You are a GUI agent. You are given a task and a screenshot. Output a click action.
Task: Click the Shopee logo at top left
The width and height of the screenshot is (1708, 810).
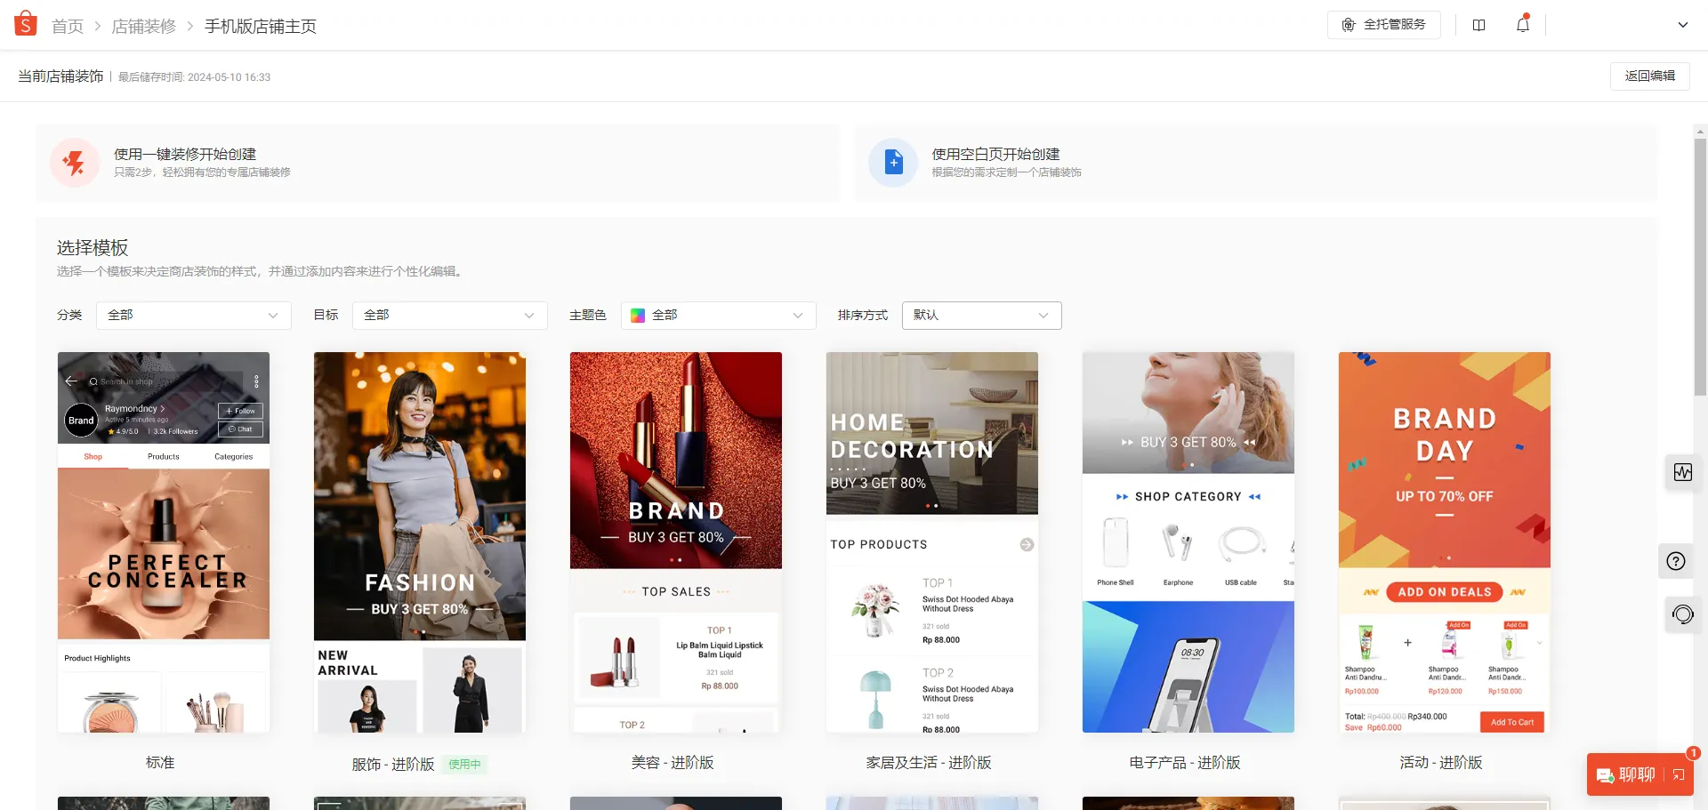[x=26, y=23]
